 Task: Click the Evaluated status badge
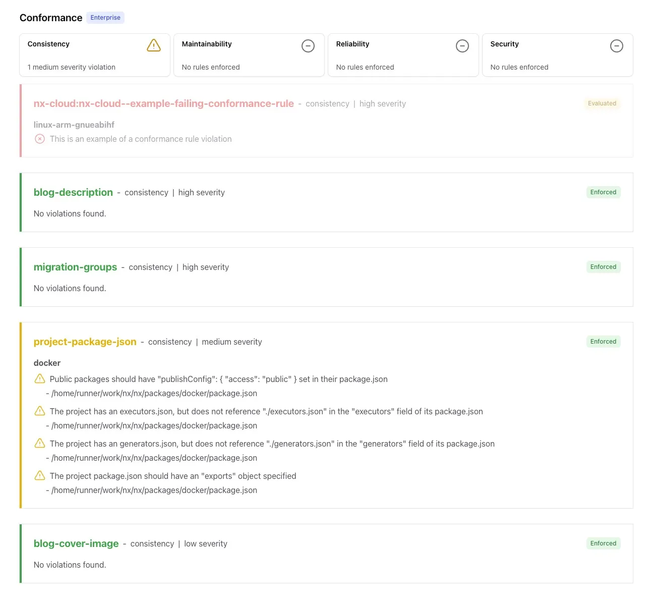(x=602, y=103)
